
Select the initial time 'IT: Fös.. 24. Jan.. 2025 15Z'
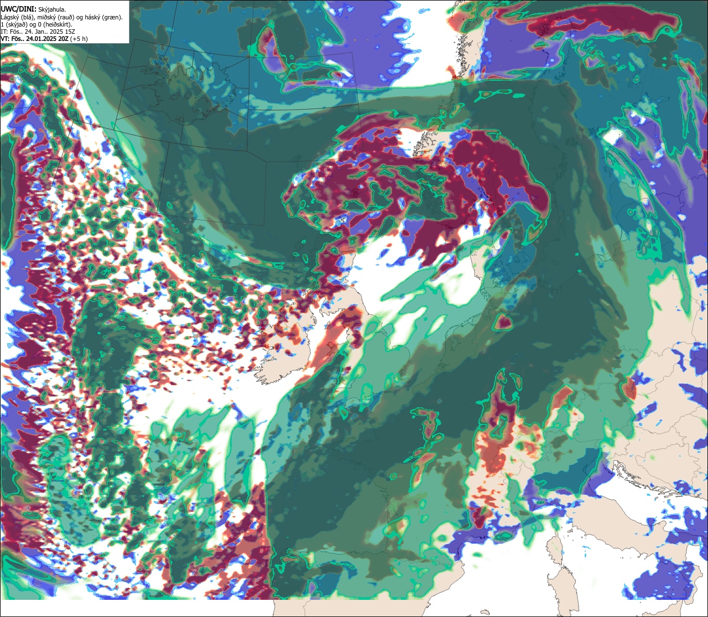click(x=38, y=32)
